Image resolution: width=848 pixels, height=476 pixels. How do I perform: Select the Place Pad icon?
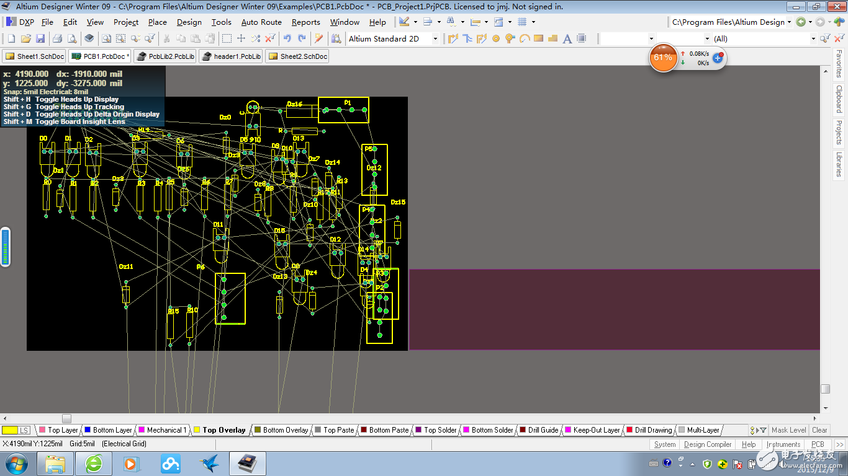click(x=496, y=38)
